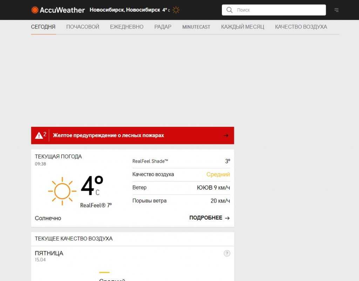The image size is (359, 281).
Task: Go to the MINUTECAST tab
Action: point(196,27)
